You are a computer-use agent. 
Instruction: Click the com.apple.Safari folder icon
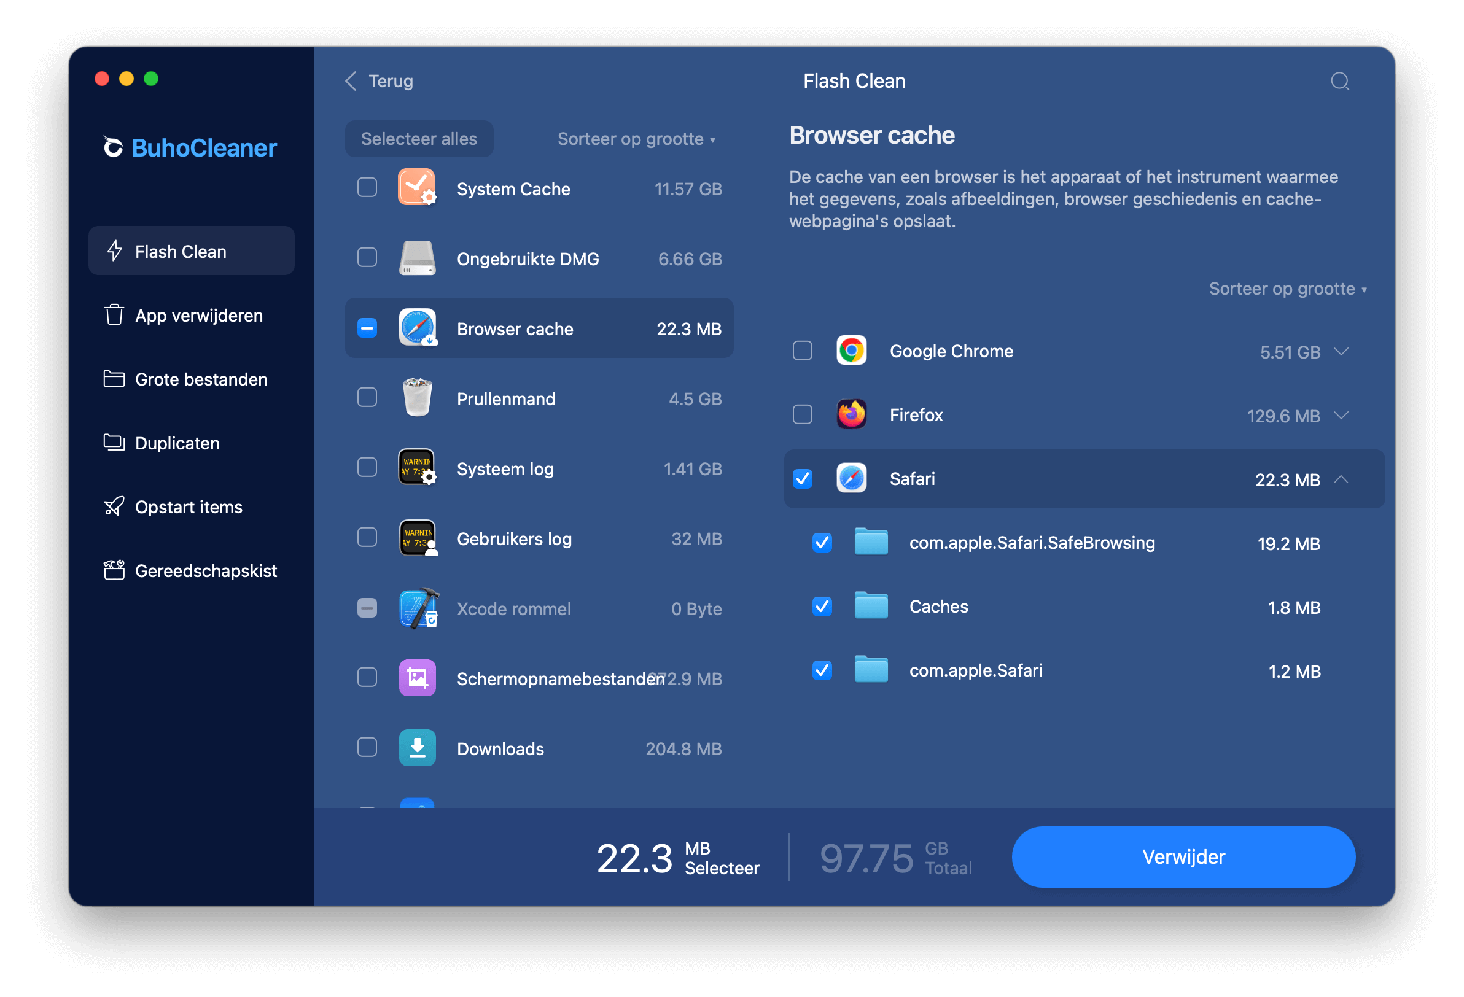(871, 670)
